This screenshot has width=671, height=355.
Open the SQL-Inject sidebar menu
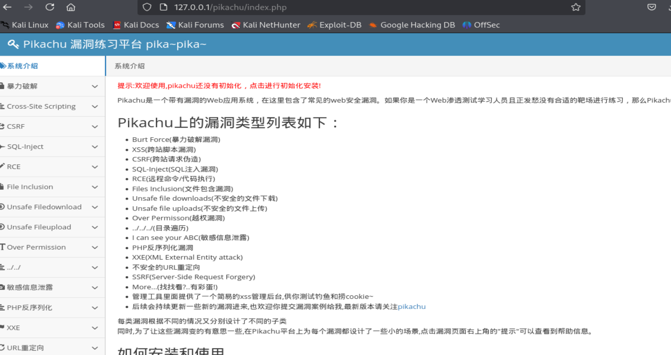pos(52,147)
